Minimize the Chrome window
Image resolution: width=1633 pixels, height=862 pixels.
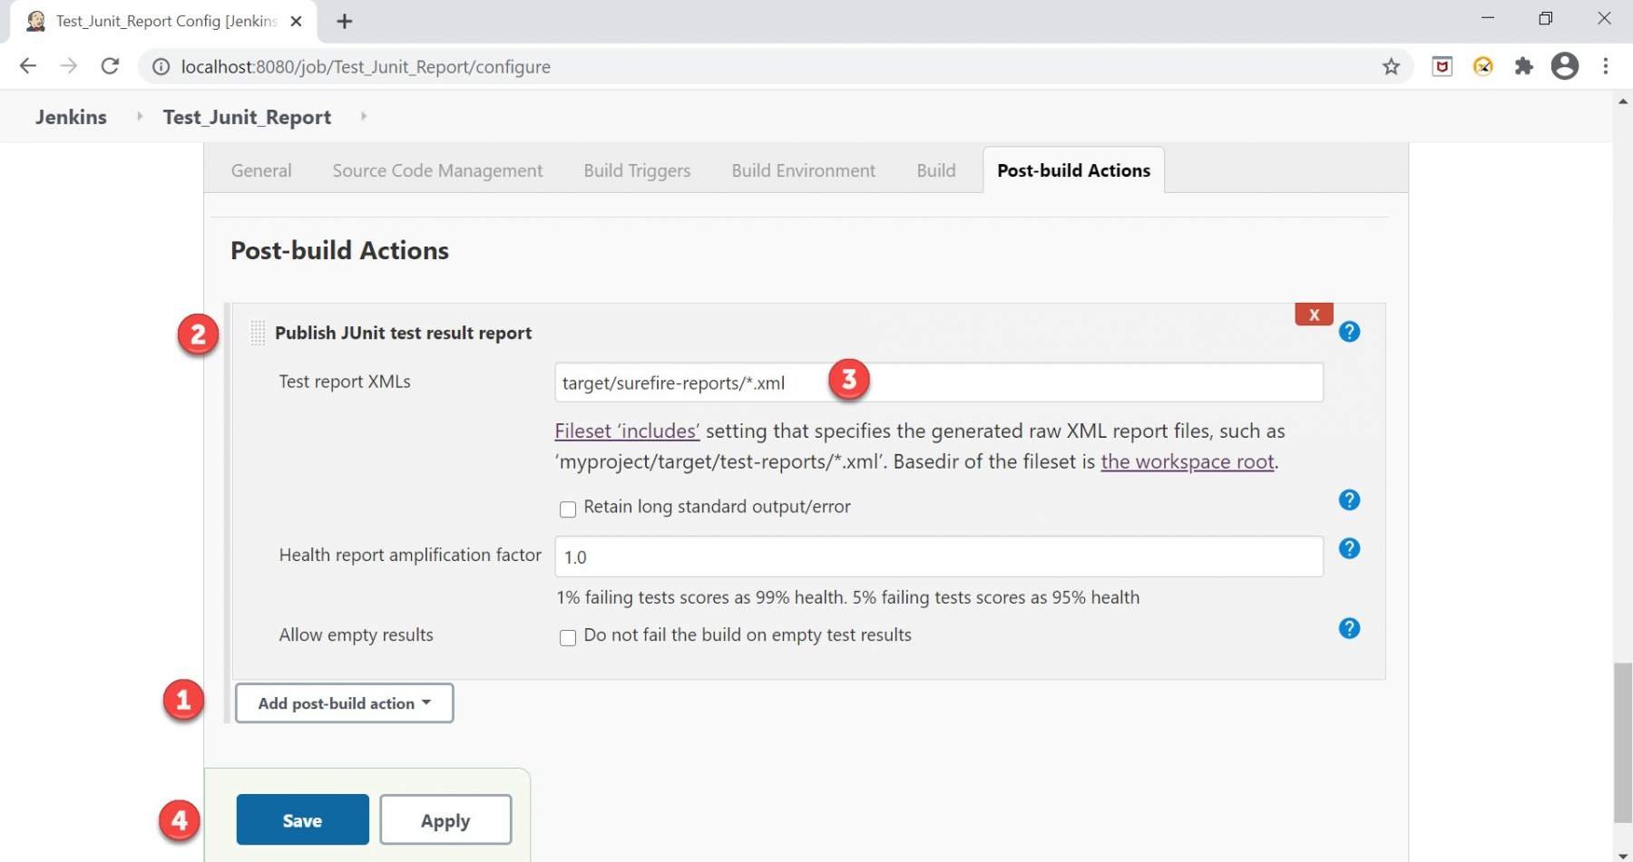[1488, 18]
